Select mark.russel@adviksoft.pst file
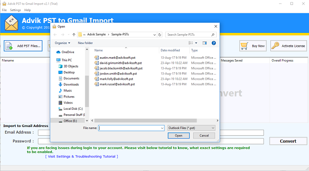The image size is (309, 171). 115,84
